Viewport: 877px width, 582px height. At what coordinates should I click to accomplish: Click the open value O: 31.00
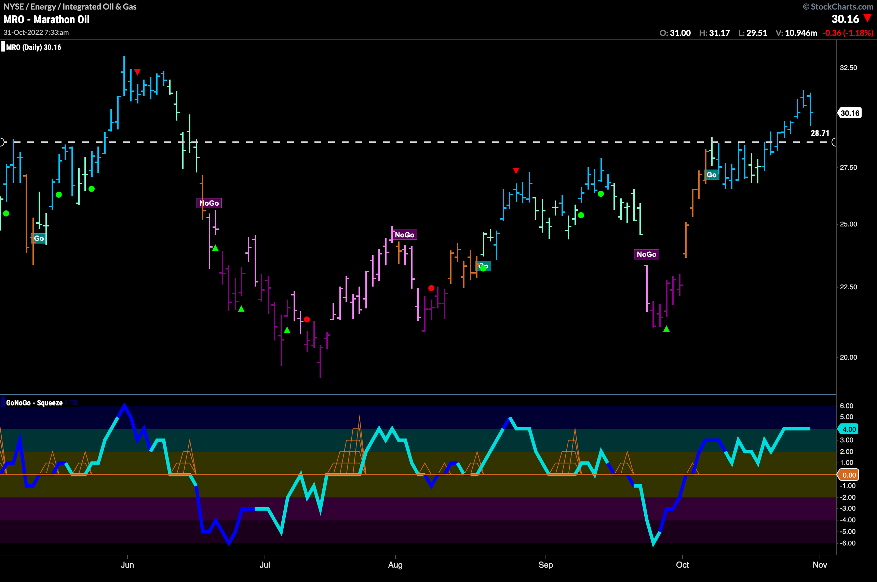[x=675, y=33]
